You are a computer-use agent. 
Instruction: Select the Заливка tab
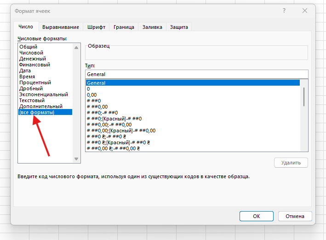pyautogui.click(x=152, y=27)
